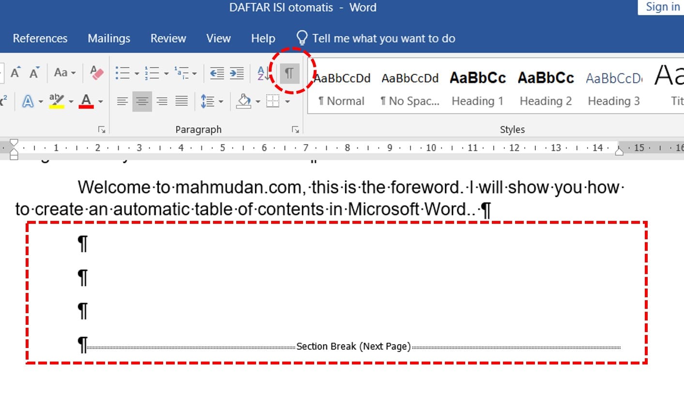Toggle the Bullets list button

click(122, 73)
